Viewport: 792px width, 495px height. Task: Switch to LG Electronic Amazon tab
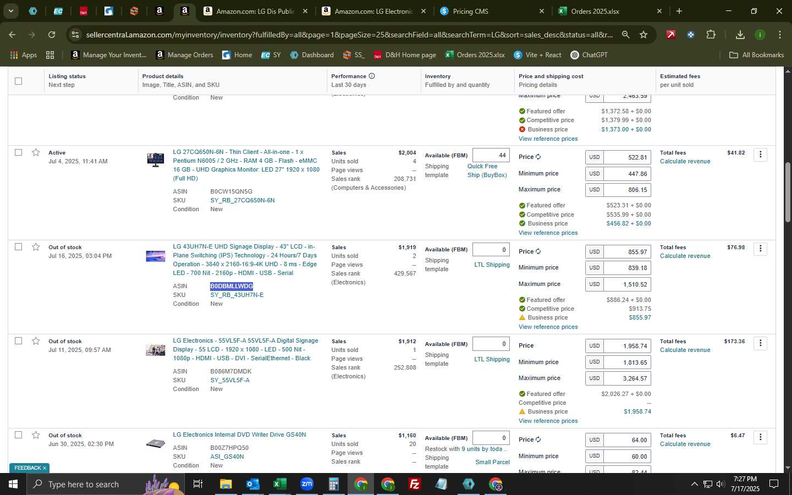[374, 11]
